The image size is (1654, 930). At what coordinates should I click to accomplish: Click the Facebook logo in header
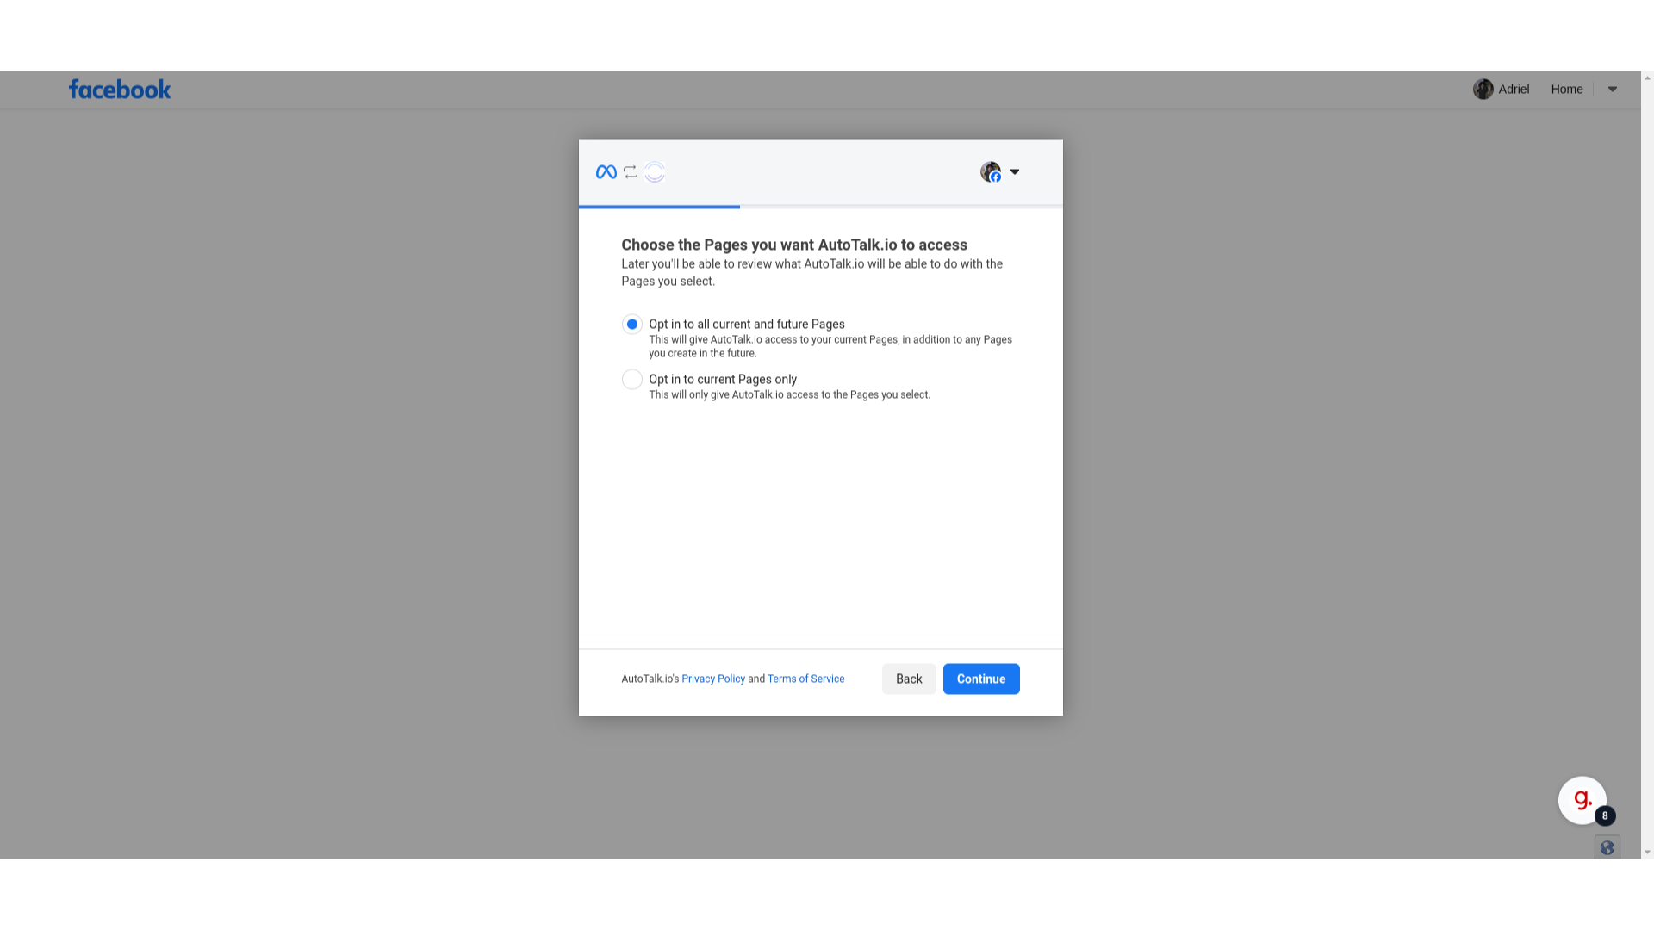(120, 90)
